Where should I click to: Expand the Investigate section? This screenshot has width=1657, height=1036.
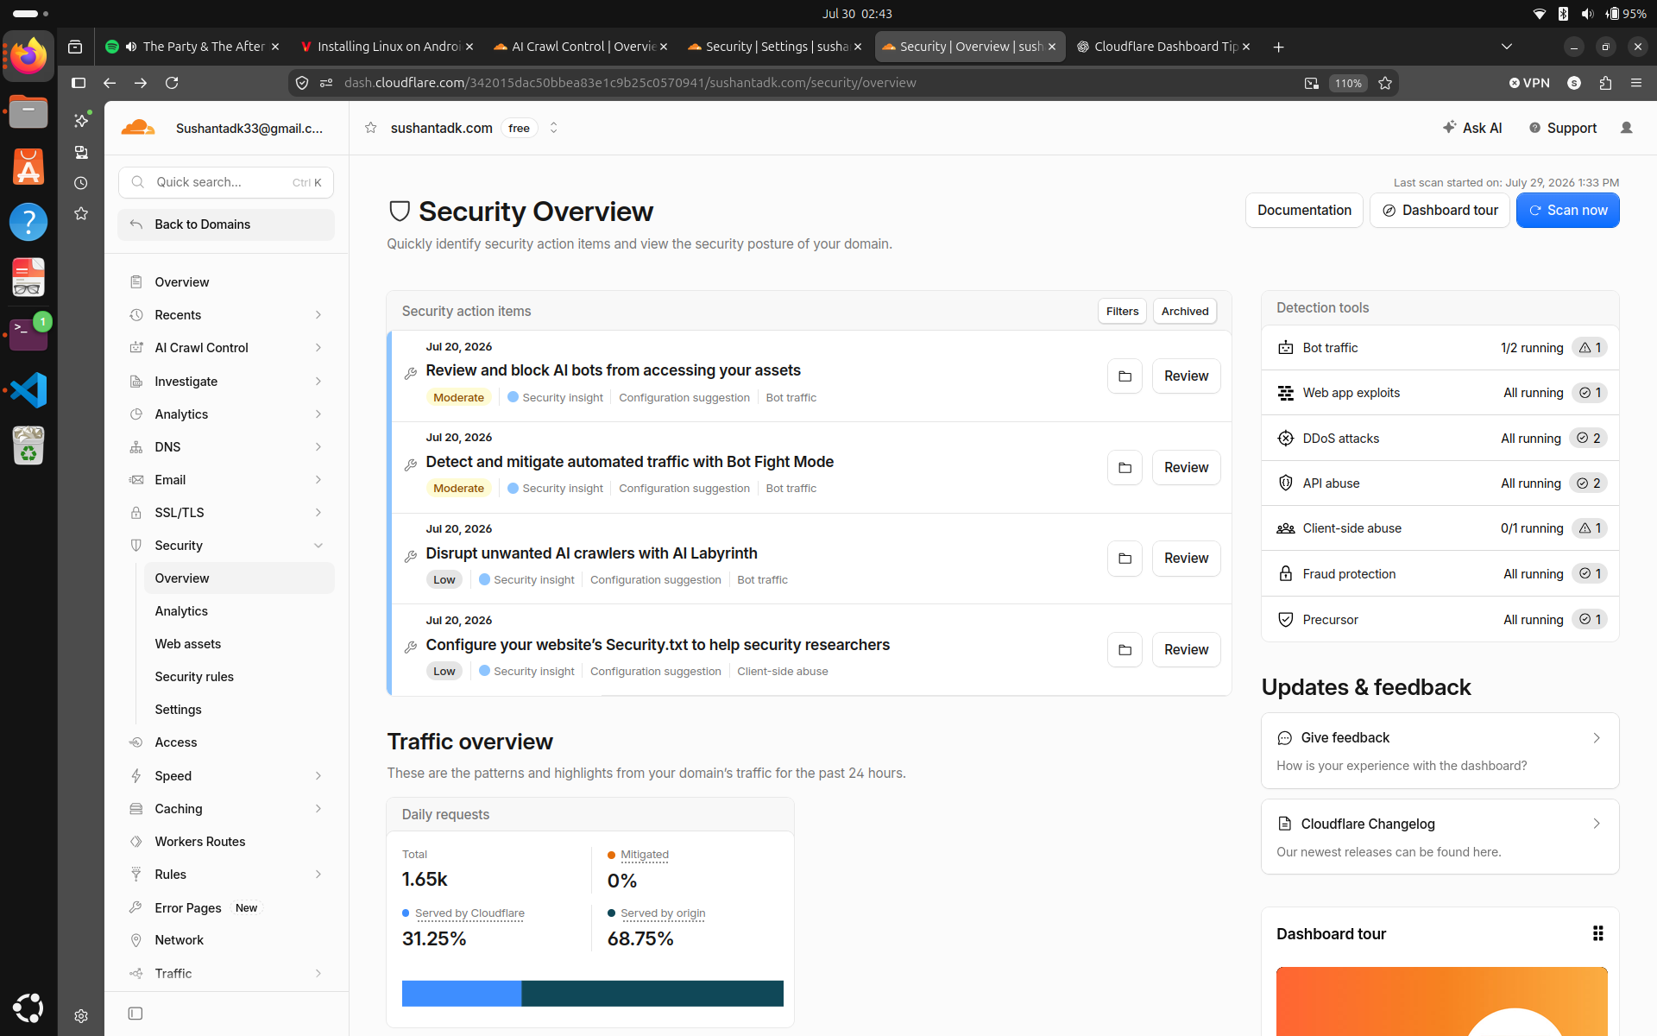click(228, 382)
